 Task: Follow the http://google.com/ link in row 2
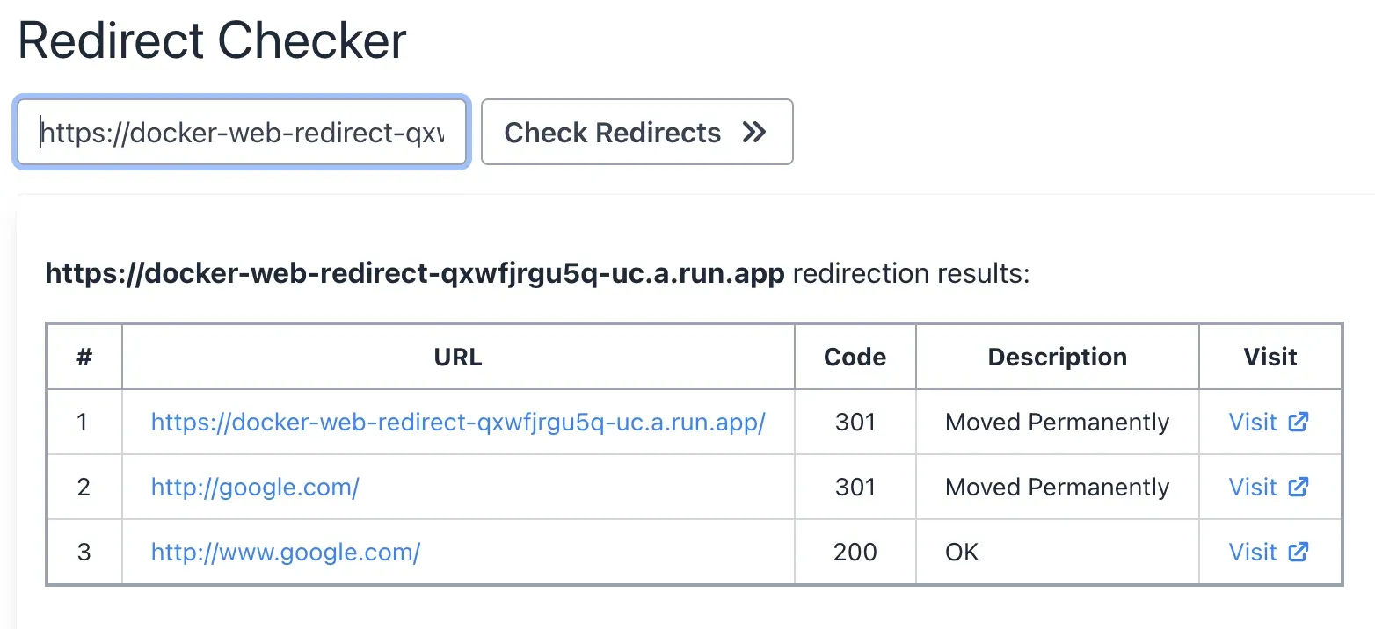pos(254,487)
